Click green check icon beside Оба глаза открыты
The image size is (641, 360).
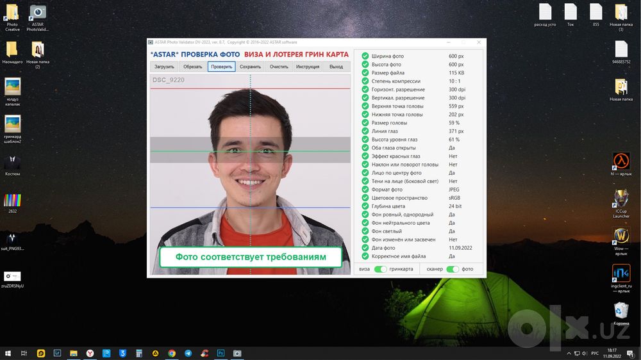(365, 147)
